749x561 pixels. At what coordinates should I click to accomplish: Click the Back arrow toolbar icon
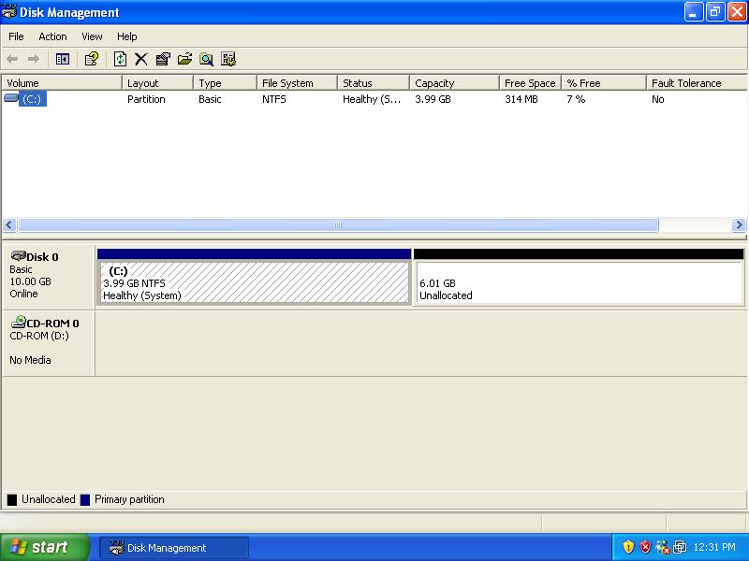pyautogui.click(x=12, y=59)
